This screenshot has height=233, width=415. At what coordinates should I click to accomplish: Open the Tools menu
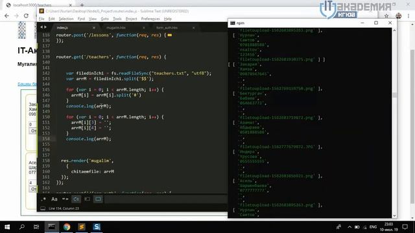[x=117, y=19]
